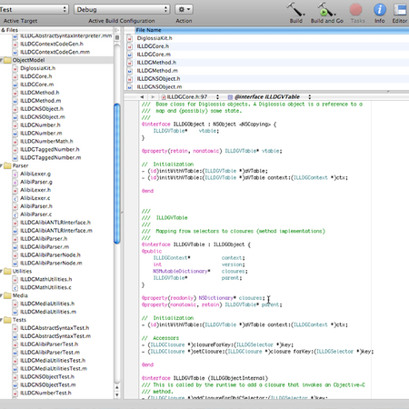Select ILLDGAbstractSyntaxTest.h in the sidebar
Viewport: 409px width, 409px height.
(x=55, y=328)
